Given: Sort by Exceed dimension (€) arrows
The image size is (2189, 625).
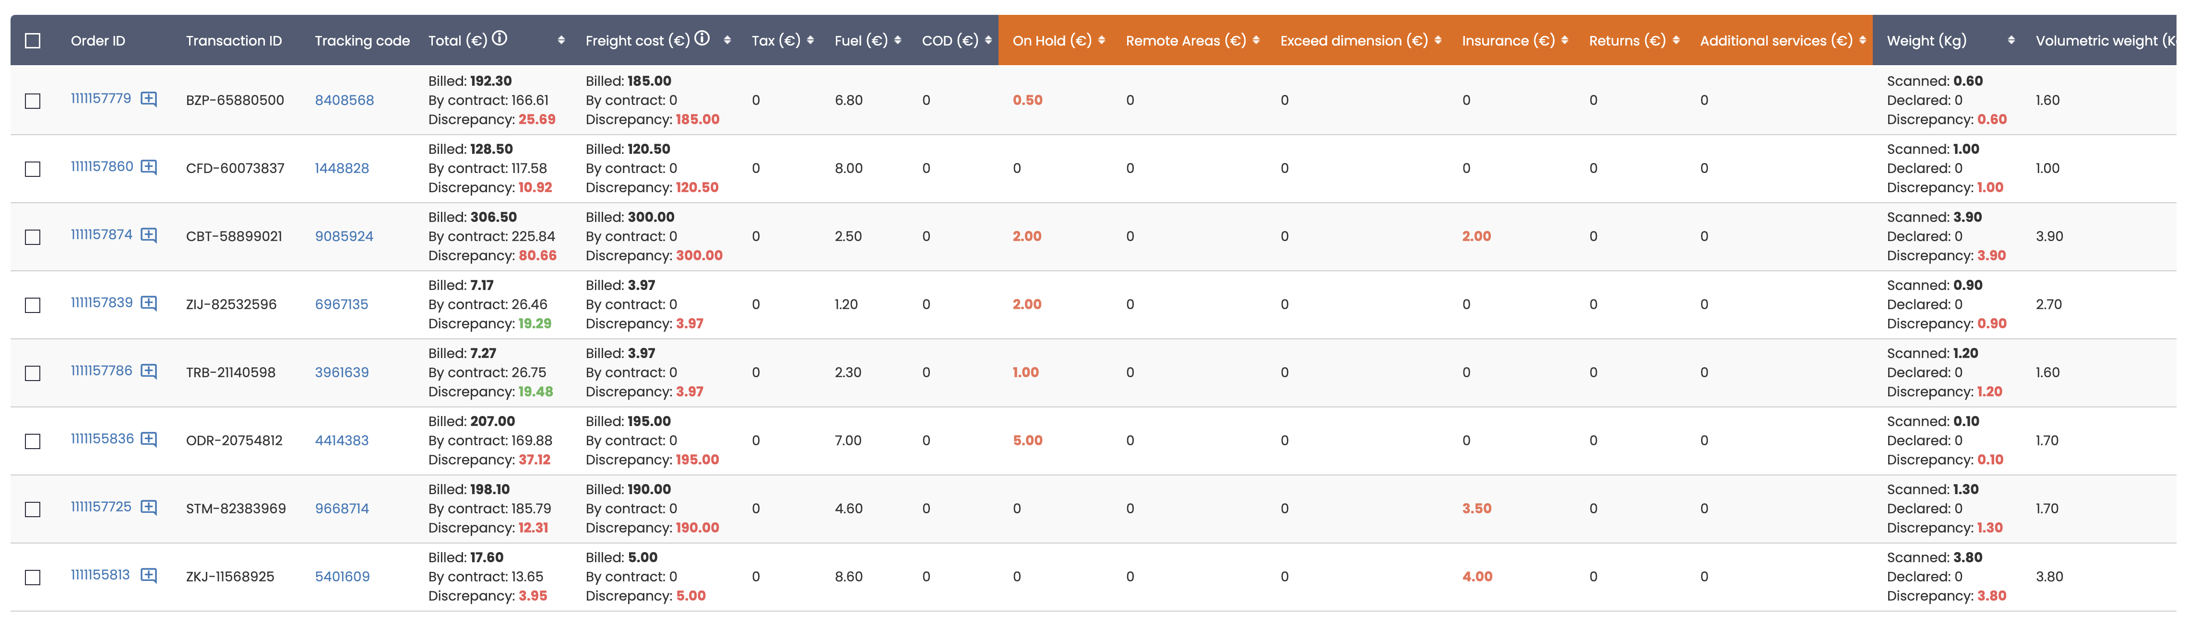Looking at the screenshot, I should [1438, 40].
